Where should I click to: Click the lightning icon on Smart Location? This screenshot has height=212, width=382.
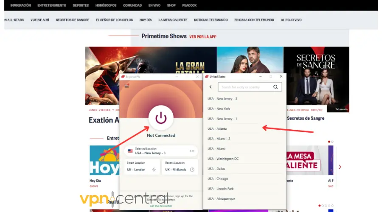click(154, 170)
